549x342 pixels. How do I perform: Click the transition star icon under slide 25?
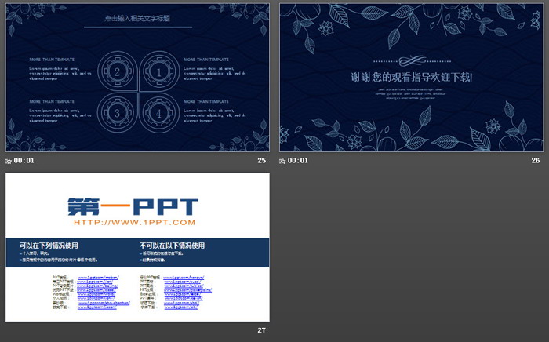click(x=9, y=161)
